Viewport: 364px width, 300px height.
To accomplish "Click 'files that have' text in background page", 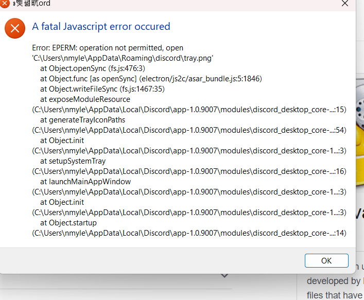I will pos(335,295).
